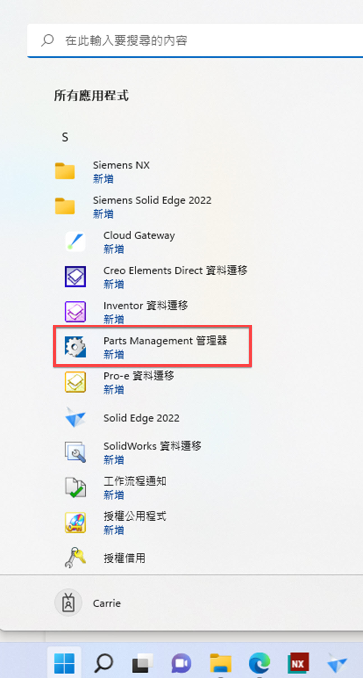Click the 工作流程通知 label
The height and width of the screenshot is (678, 363).
[x=135, y=481]
